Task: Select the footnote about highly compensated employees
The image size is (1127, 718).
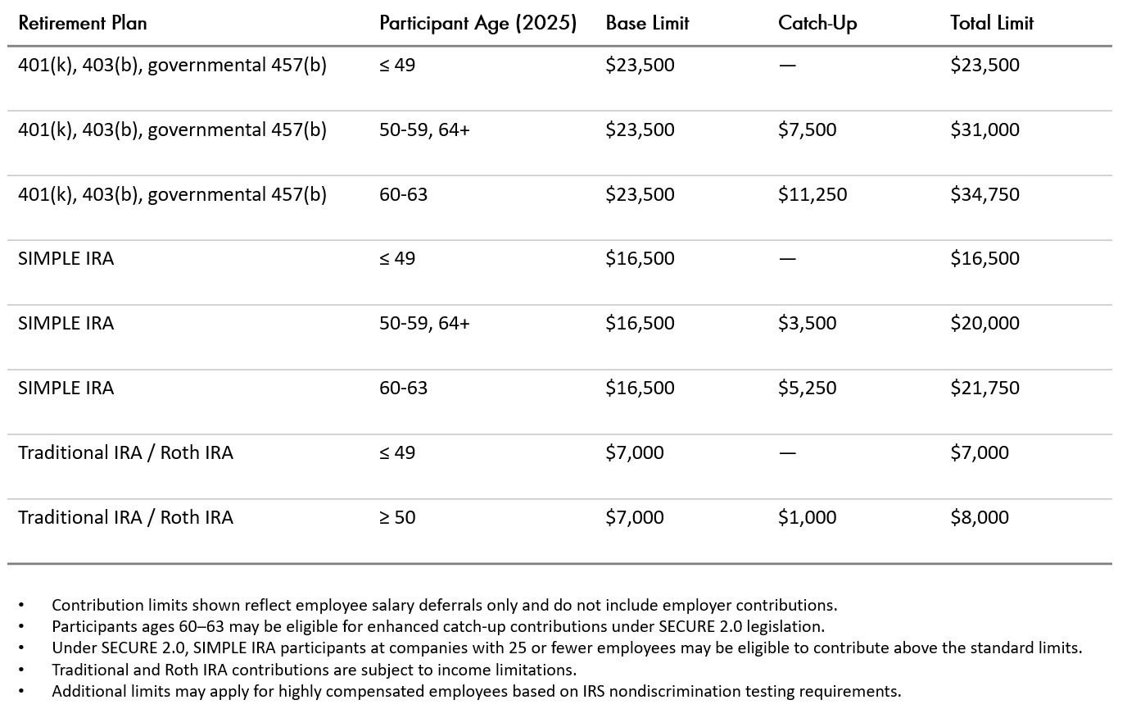Action: pyautogui.click(x=476, y=691)
